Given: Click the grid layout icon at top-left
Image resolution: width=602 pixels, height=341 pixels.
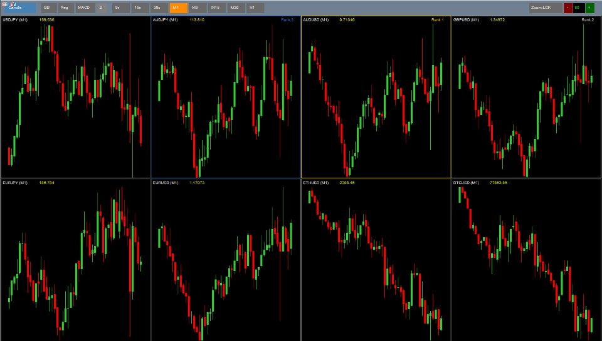Looking at the screenshot, I should pyautogui.click(x=6, y=4).
